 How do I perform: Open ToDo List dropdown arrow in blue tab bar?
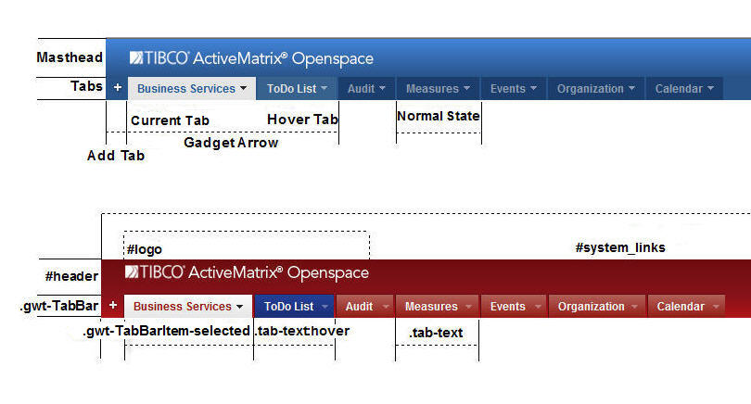point(325,88)
